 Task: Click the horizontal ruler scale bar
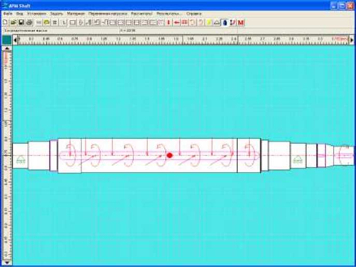(x=183, y=40)
